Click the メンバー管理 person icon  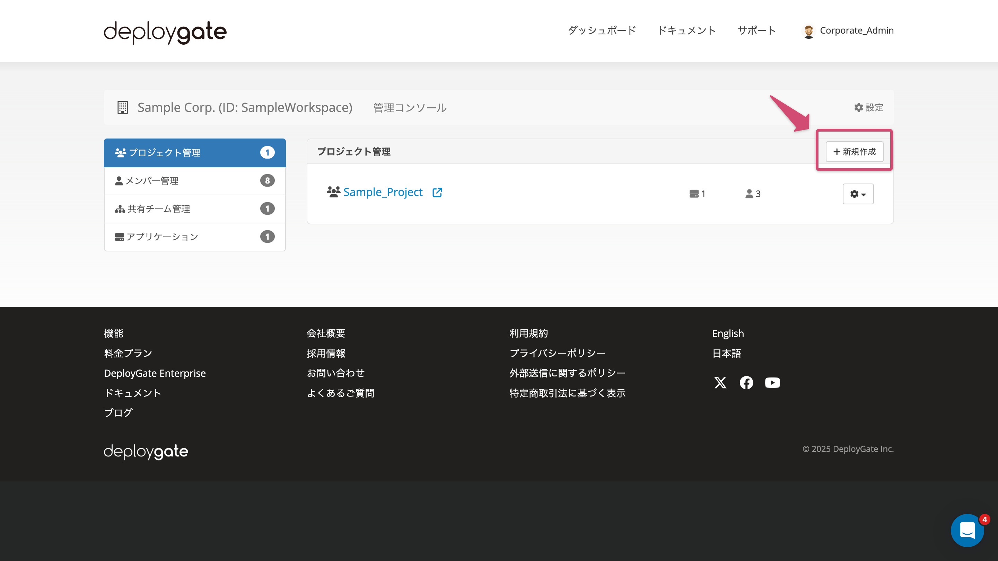click(x=119, y=180)
